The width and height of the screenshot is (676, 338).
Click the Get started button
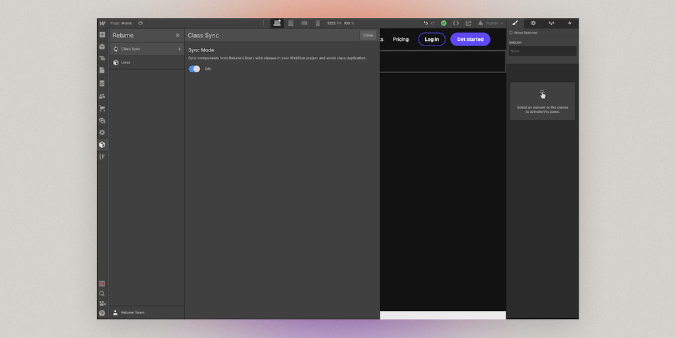point(470,40)
